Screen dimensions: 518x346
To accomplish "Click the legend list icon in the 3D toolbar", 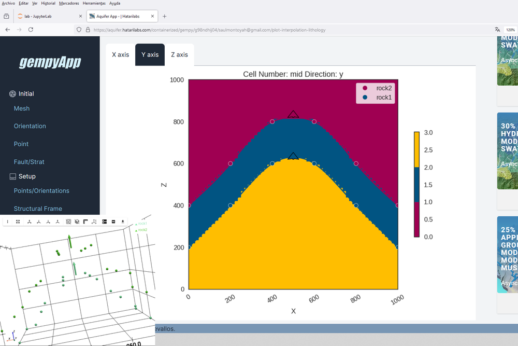I will 105,222.
